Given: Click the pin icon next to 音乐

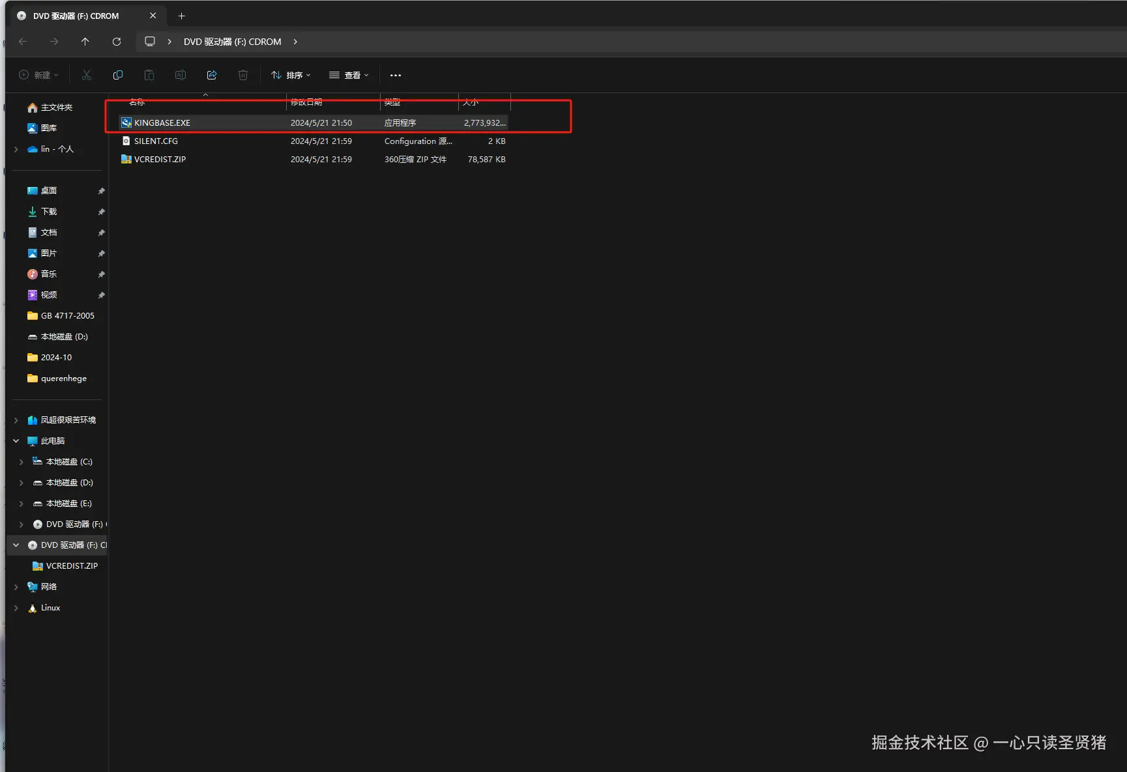Looking at the screenshot, I should 101,274.
